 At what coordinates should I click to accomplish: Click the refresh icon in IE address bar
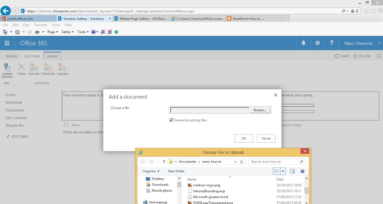point(357,11)
